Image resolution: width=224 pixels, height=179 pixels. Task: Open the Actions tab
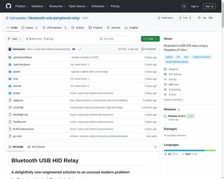click(78, 27)
